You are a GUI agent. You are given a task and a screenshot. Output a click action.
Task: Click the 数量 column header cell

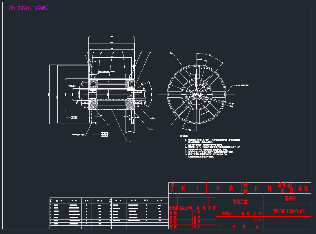pos(245,188)
